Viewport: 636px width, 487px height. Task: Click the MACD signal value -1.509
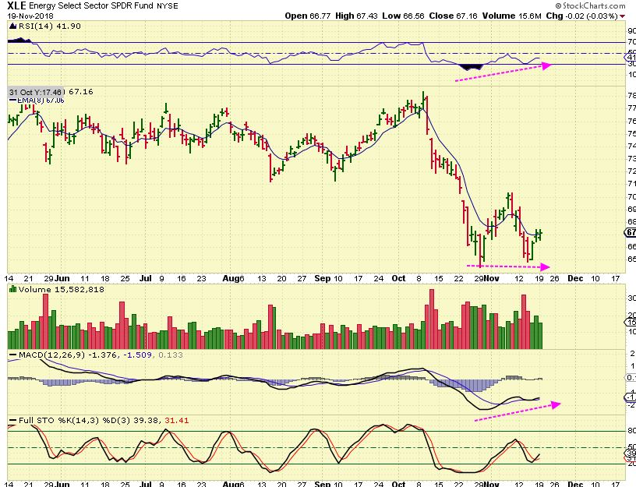pyautogui.click(x=137, y=355)
